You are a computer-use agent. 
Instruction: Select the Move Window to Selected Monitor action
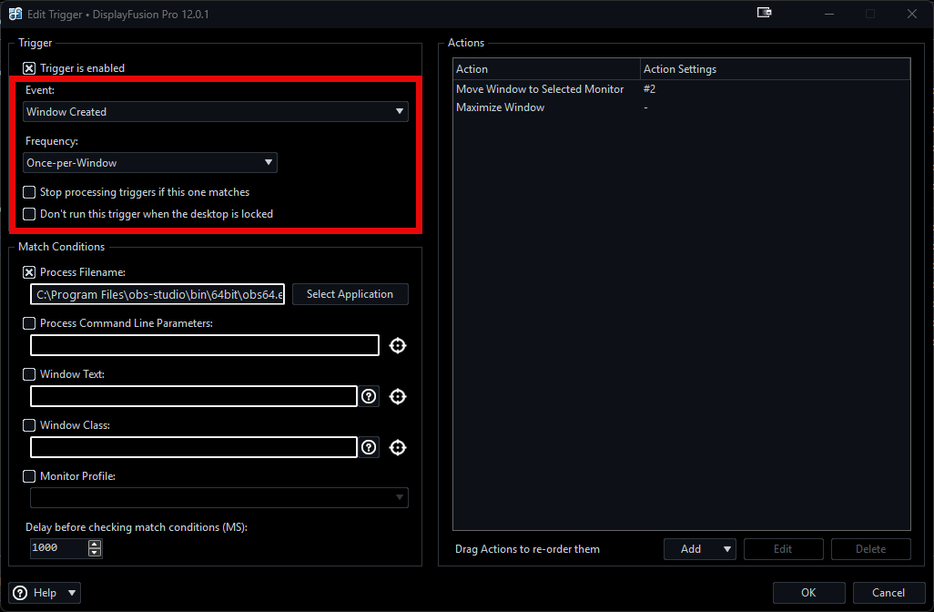click(x=540, y=89)
